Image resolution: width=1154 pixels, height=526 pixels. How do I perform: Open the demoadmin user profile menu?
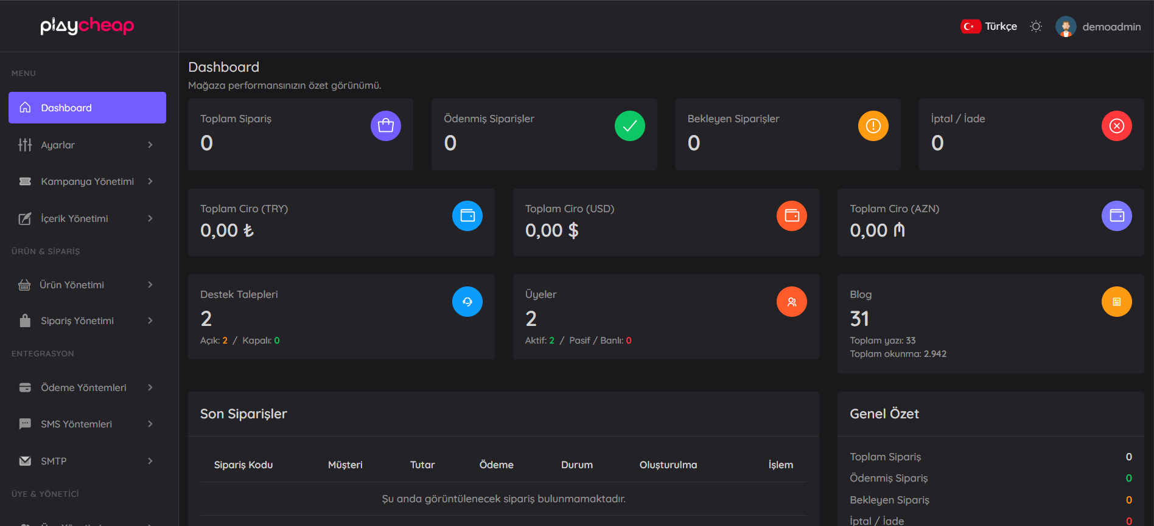(1099, 27)
